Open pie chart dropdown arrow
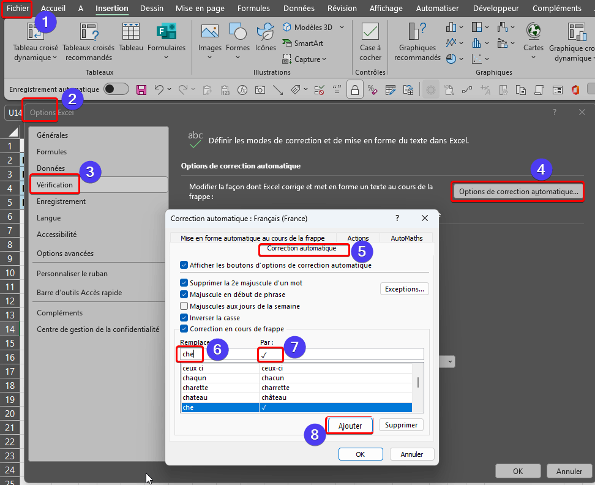The height and width of the screenshot is (485, 595). point(462,59)
